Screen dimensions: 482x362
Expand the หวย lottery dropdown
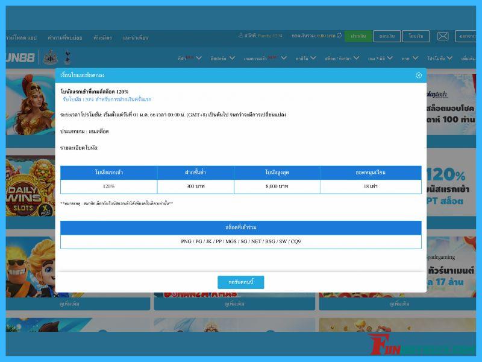[410, 58]
